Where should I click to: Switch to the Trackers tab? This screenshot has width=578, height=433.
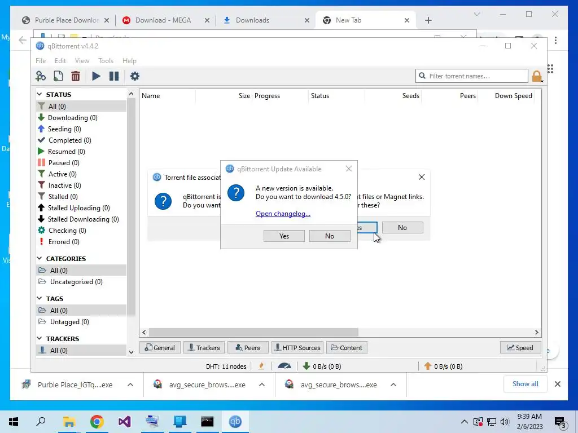point(204,347)
